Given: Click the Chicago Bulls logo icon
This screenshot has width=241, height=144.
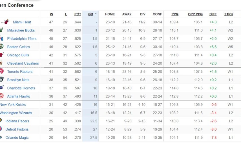Looking at the screenshot, I should coord(1,55).
